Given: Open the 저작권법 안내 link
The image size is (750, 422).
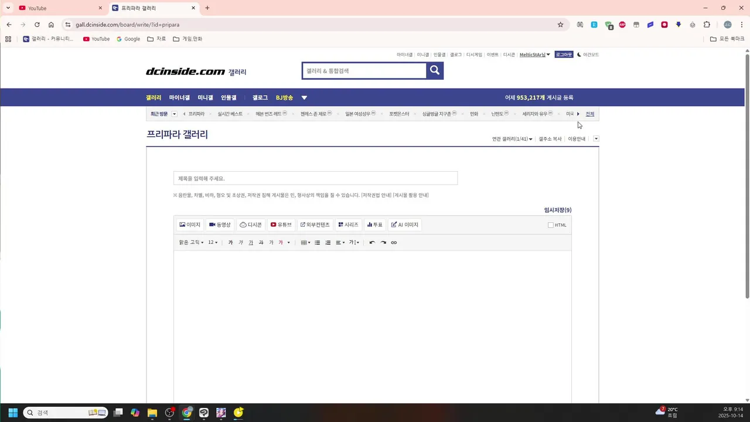Looking at the screenshot, I should click(376, 195).
